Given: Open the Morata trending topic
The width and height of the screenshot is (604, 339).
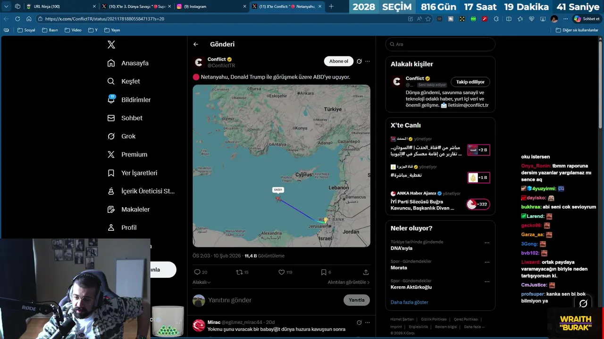Looking at the screenshot, I should tap(399, 267).
